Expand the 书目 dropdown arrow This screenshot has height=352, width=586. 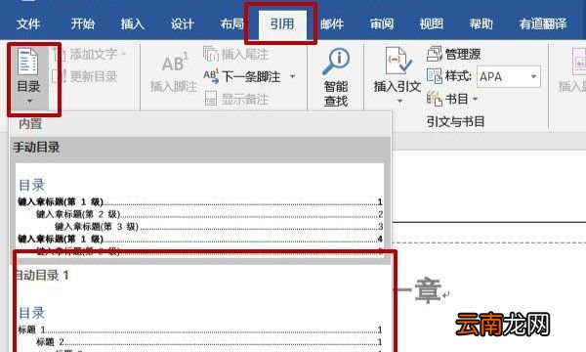(x=475, y=99)
